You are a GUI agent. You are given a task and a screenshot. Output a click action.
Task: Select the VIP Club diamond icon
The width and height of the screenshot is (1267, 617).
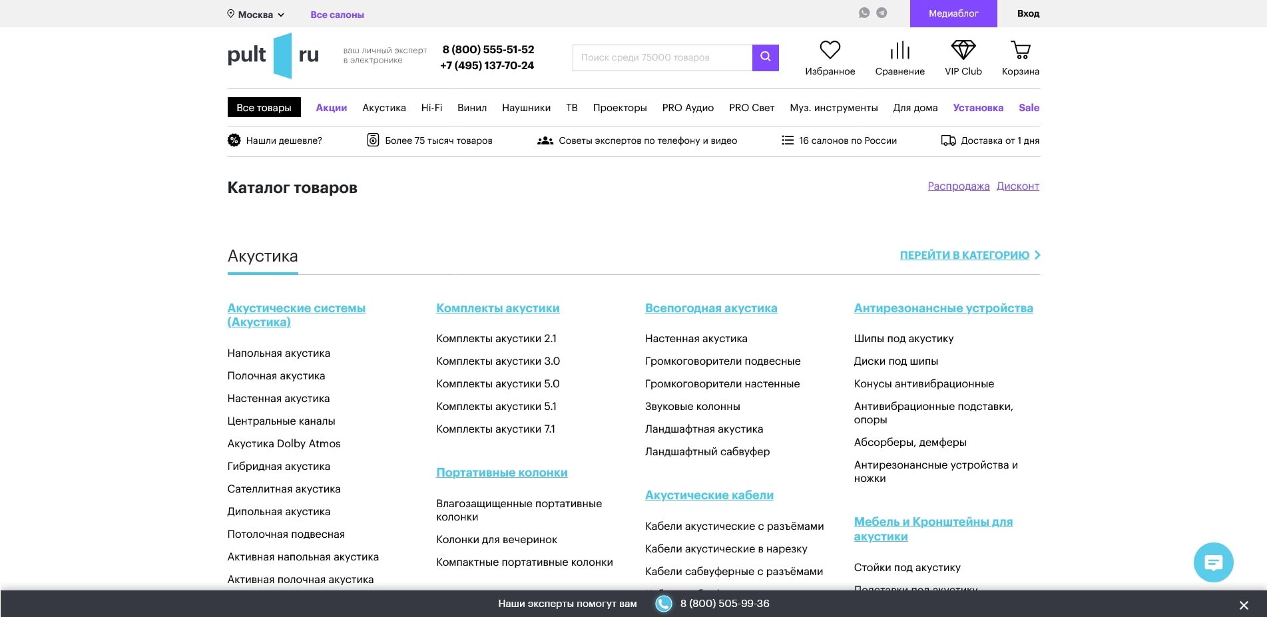[x=962, y=49]
